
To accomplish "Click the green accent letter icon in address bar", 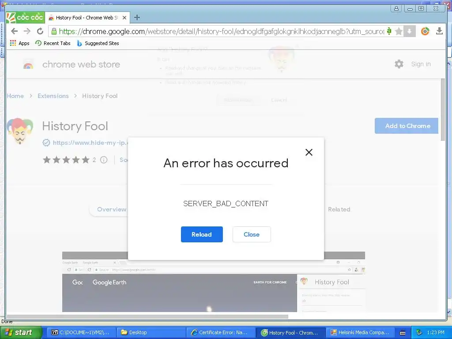I will click(389, 31).
